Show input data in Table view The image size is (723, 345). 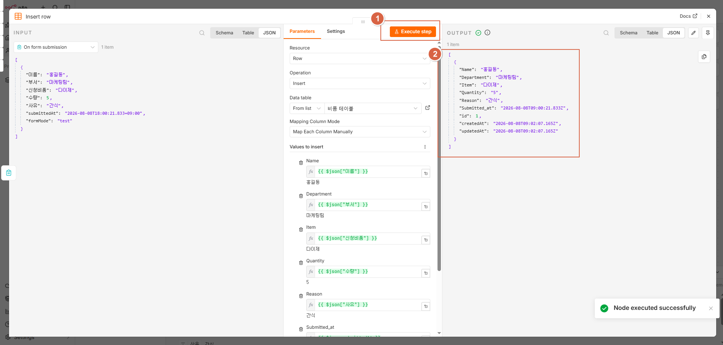248,33
